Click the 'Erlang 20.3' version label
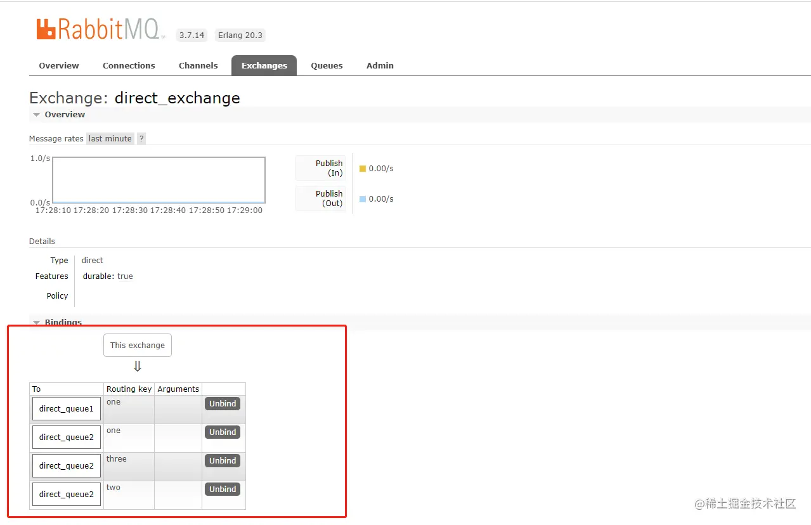The height and width of the screenshot is (525, 811). [x=240, y=36]
